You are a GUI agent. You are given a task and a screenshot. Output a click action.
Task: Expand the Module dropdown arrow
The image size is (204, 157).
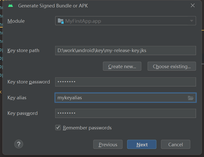[x=191, y=21]
